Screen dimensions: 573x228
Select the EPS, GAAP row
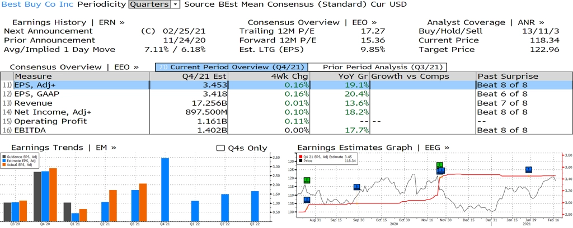[286, 94]
